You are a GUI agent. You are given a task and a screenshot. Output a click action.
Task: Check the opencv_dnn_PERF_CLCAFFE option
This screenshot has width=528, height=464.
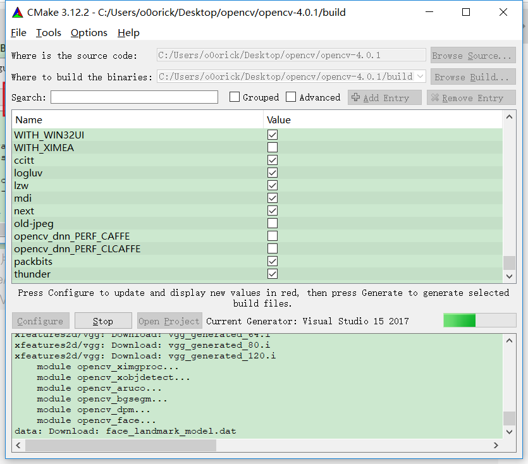273,248
